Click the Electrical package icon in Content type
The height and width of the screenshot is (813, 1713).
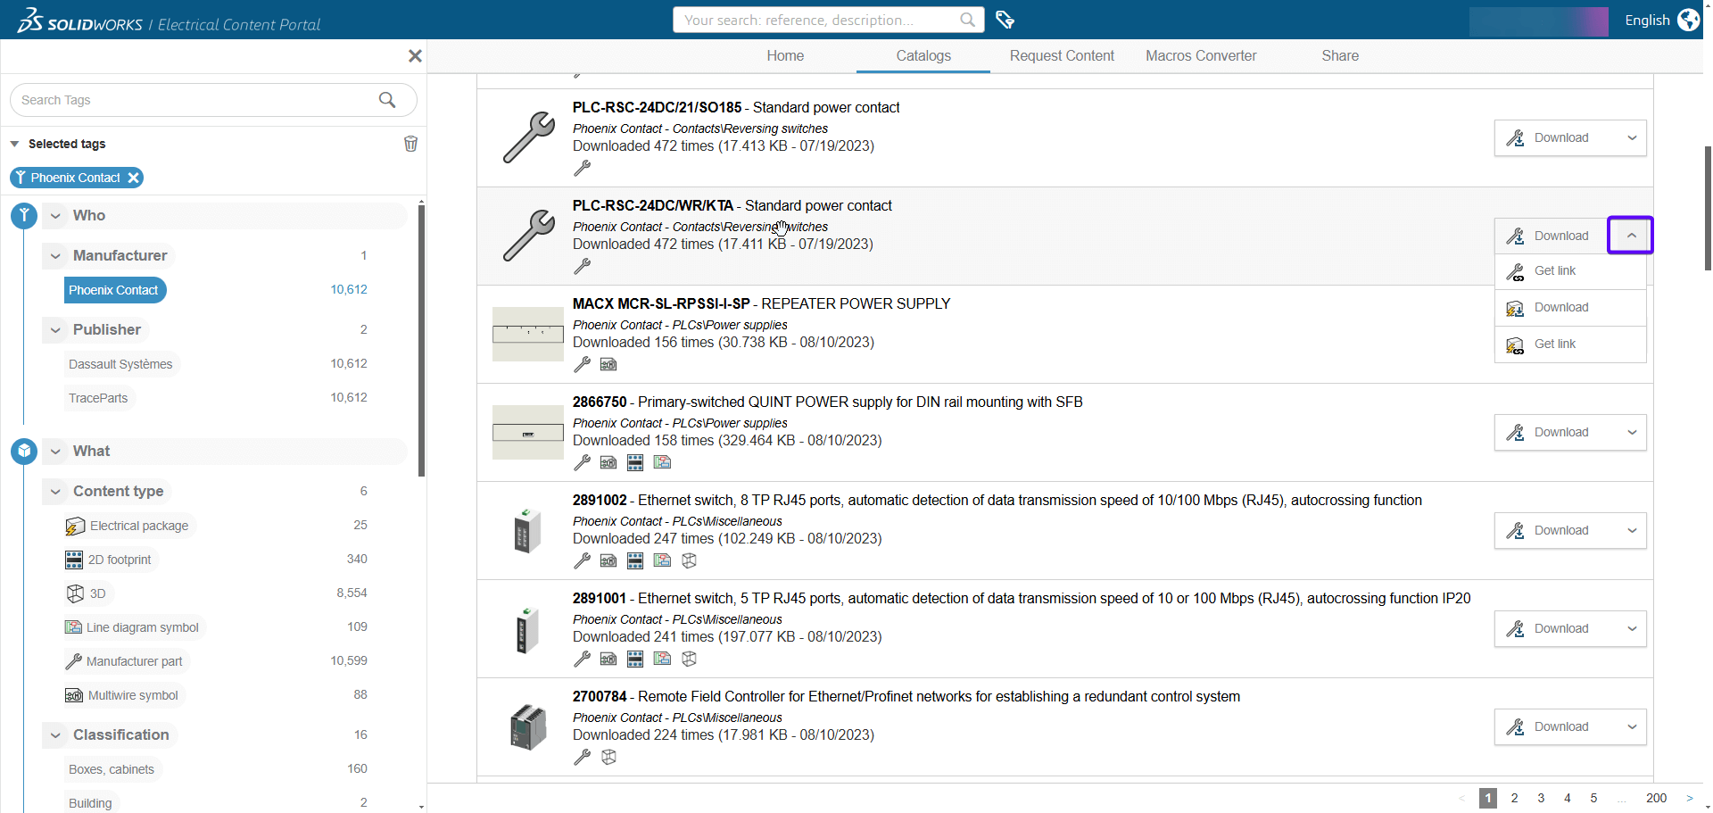click(75, 526)
